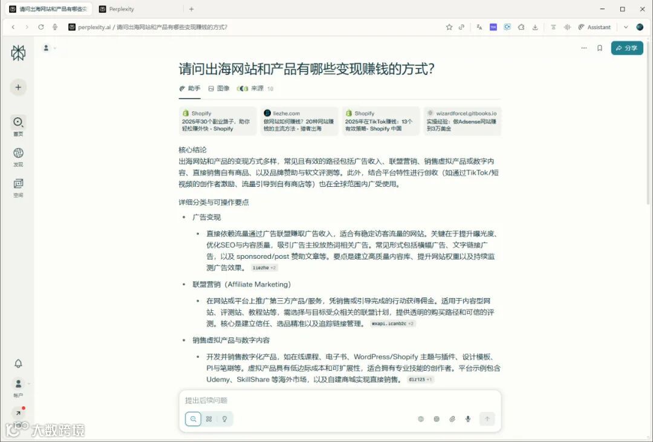Select the search mode toggle in the input box
The height and width of the screenshot is (442, 653).
pyautogui.click(x=193, y=419)
